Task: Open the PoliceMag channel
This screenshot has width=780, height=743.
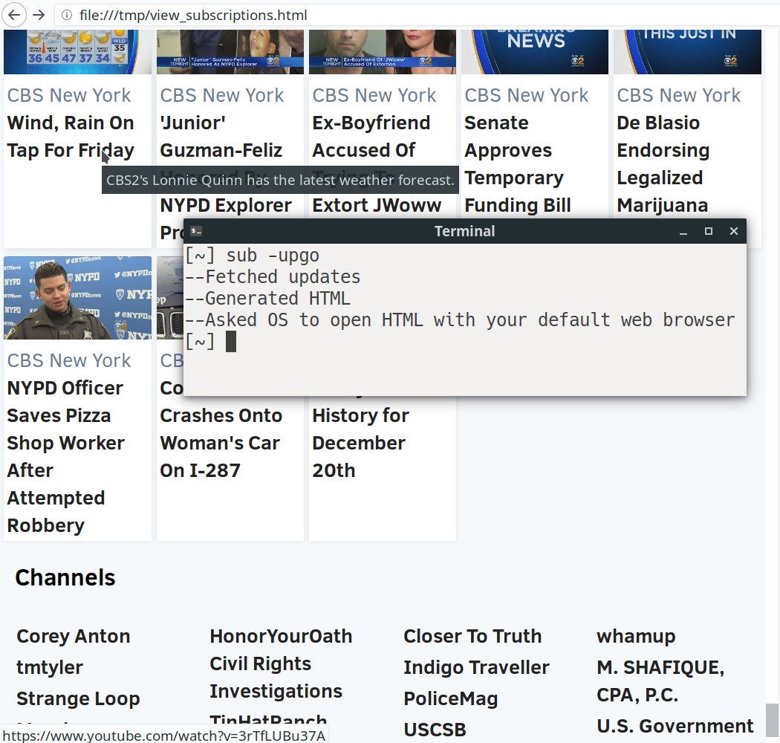Action: click(x=450, y=698)
